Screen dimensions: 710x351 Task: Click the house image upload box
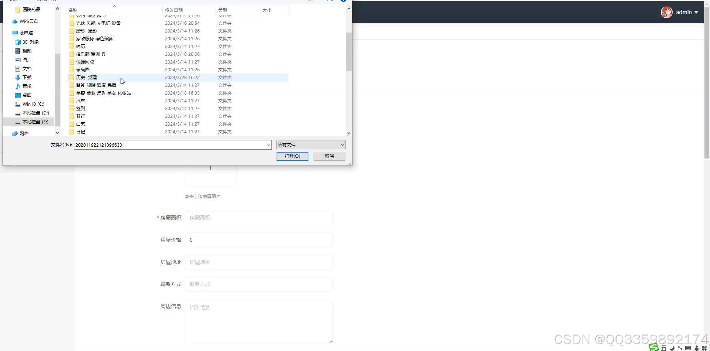click(x=210, y=176)
